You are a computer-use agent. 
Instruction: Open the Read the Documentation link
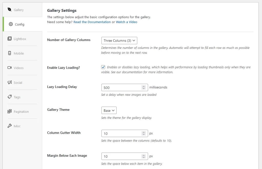click(x=92, y=22)
